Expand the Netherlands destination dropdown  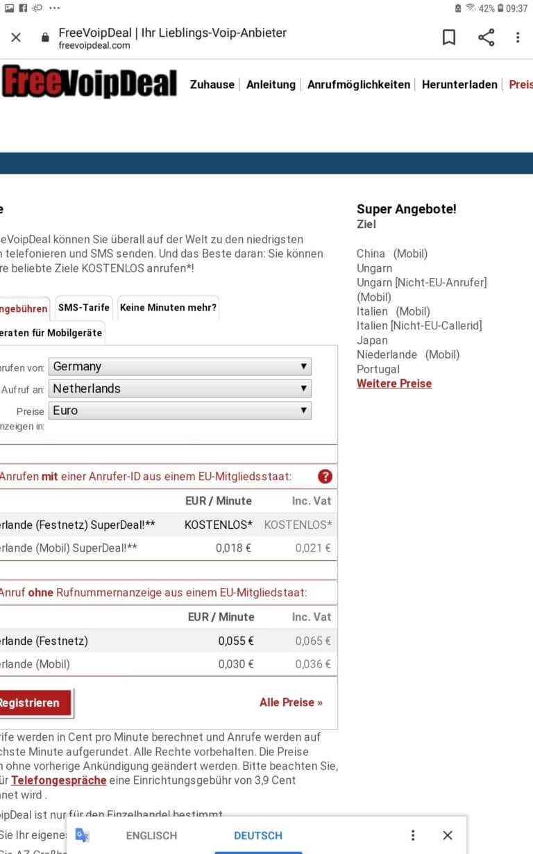click(x=180, y=388)
